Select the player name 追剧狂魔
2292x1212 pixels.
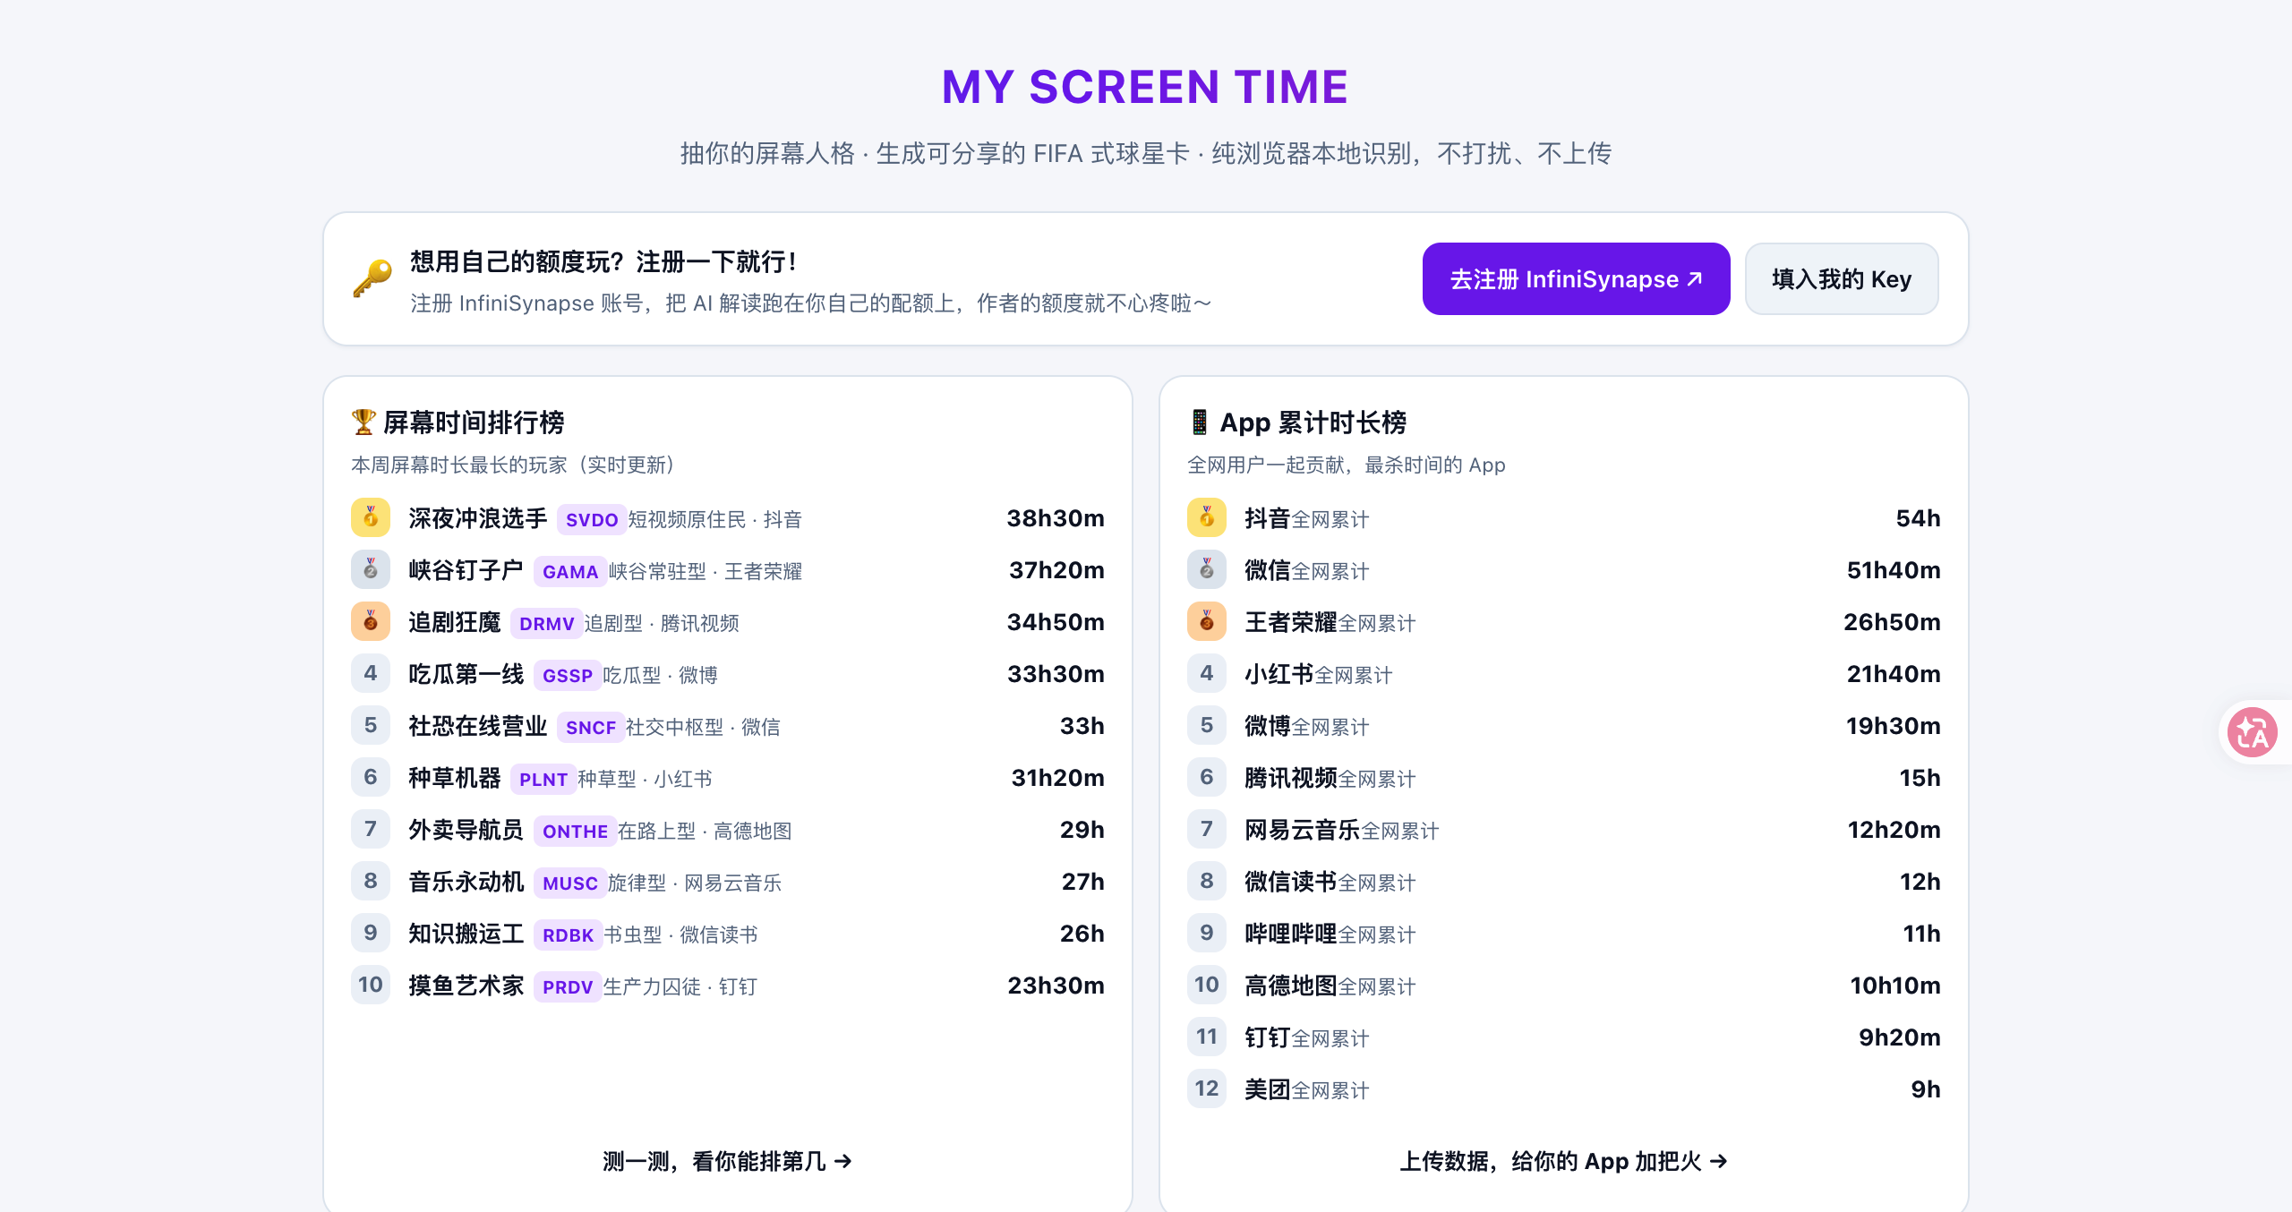[455, 622]
